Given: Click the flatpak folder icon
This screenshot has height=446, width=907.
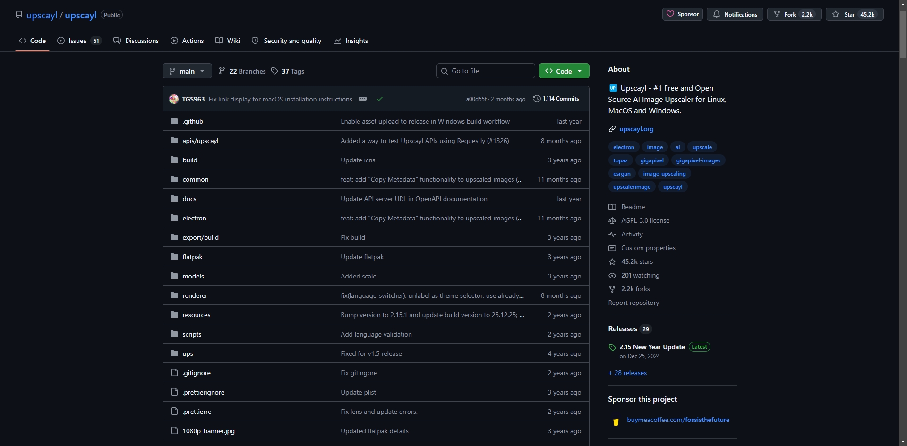Looking at the screenshot, I should pos(174,257).
